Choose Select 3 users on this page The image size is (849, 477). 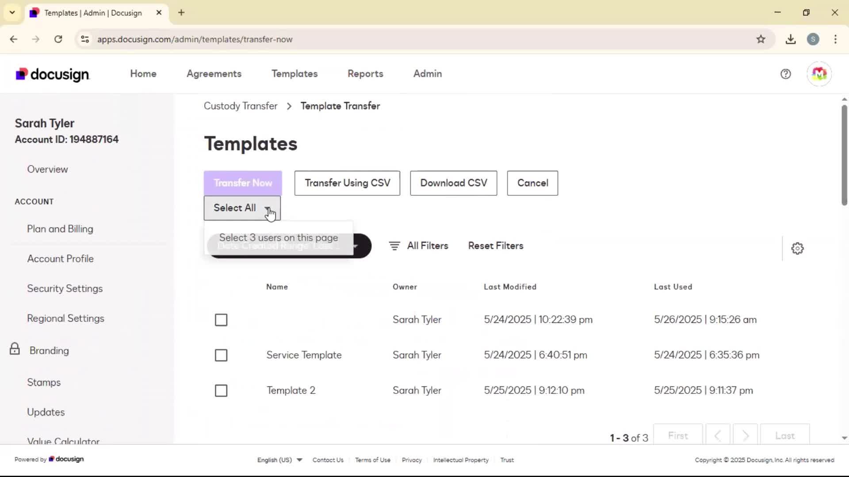(279, 238)
